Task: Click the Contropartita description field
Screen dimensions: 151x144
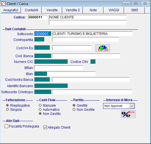Action: pos(86,40)
